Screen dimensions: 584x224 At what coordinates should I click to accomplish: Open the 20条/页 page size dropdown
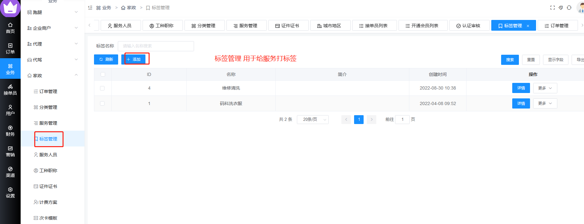pos(312,120)
